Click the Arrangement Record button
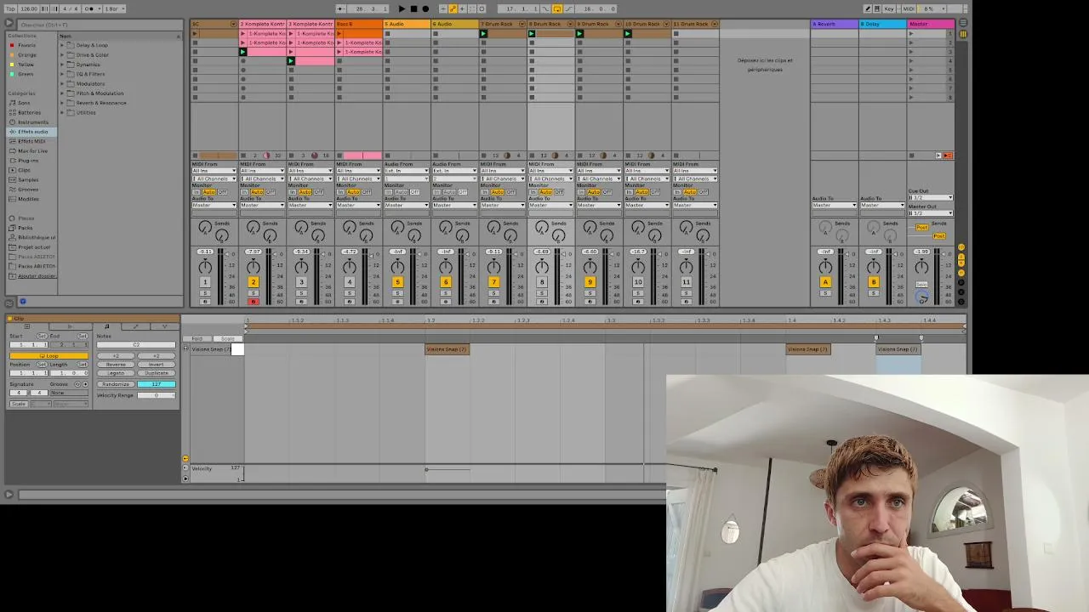 (x=425, y=8)
